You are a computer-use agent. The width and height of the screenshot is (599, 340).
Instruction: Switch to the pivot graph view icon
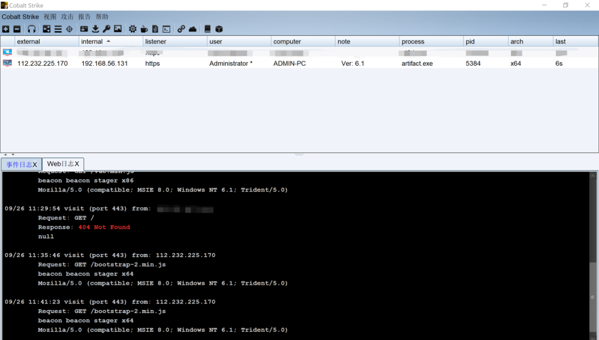(47, 29)
